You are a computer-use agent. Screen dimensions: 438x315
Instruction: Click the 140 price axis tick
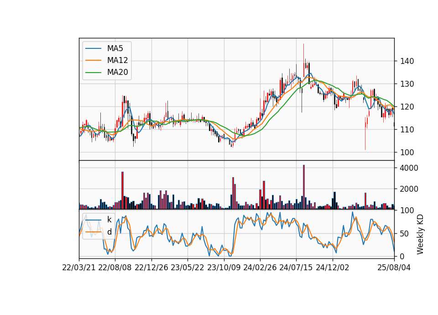coord(407,61)
